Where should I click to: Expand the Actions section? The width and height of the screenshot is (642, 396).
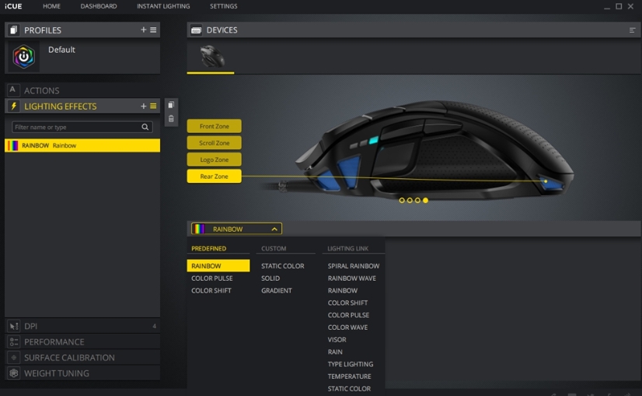click(x=82, y=90)
